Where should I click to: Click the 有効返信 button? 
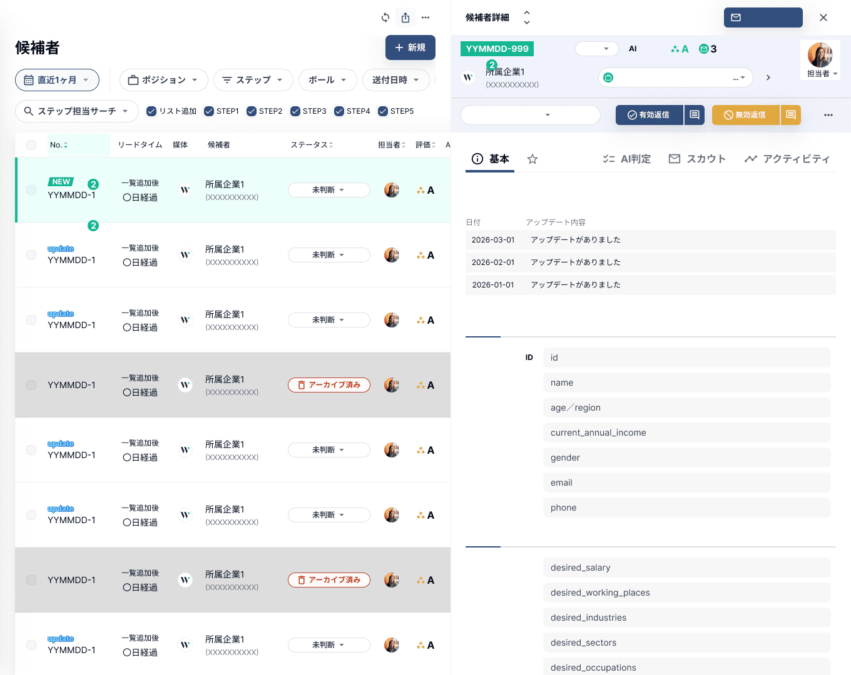point(650,115)
